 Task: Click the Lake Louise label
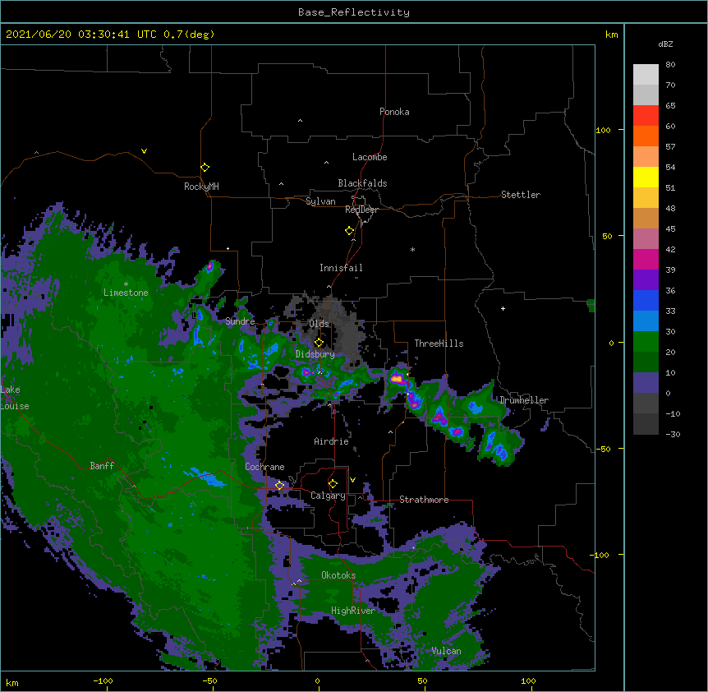(15, 398)
